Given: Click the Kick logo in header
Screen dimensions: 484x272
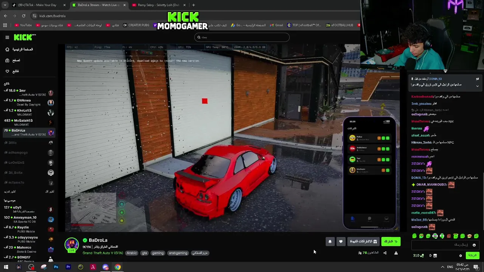Looking at the screenshot, I should [x=25, y=37].
